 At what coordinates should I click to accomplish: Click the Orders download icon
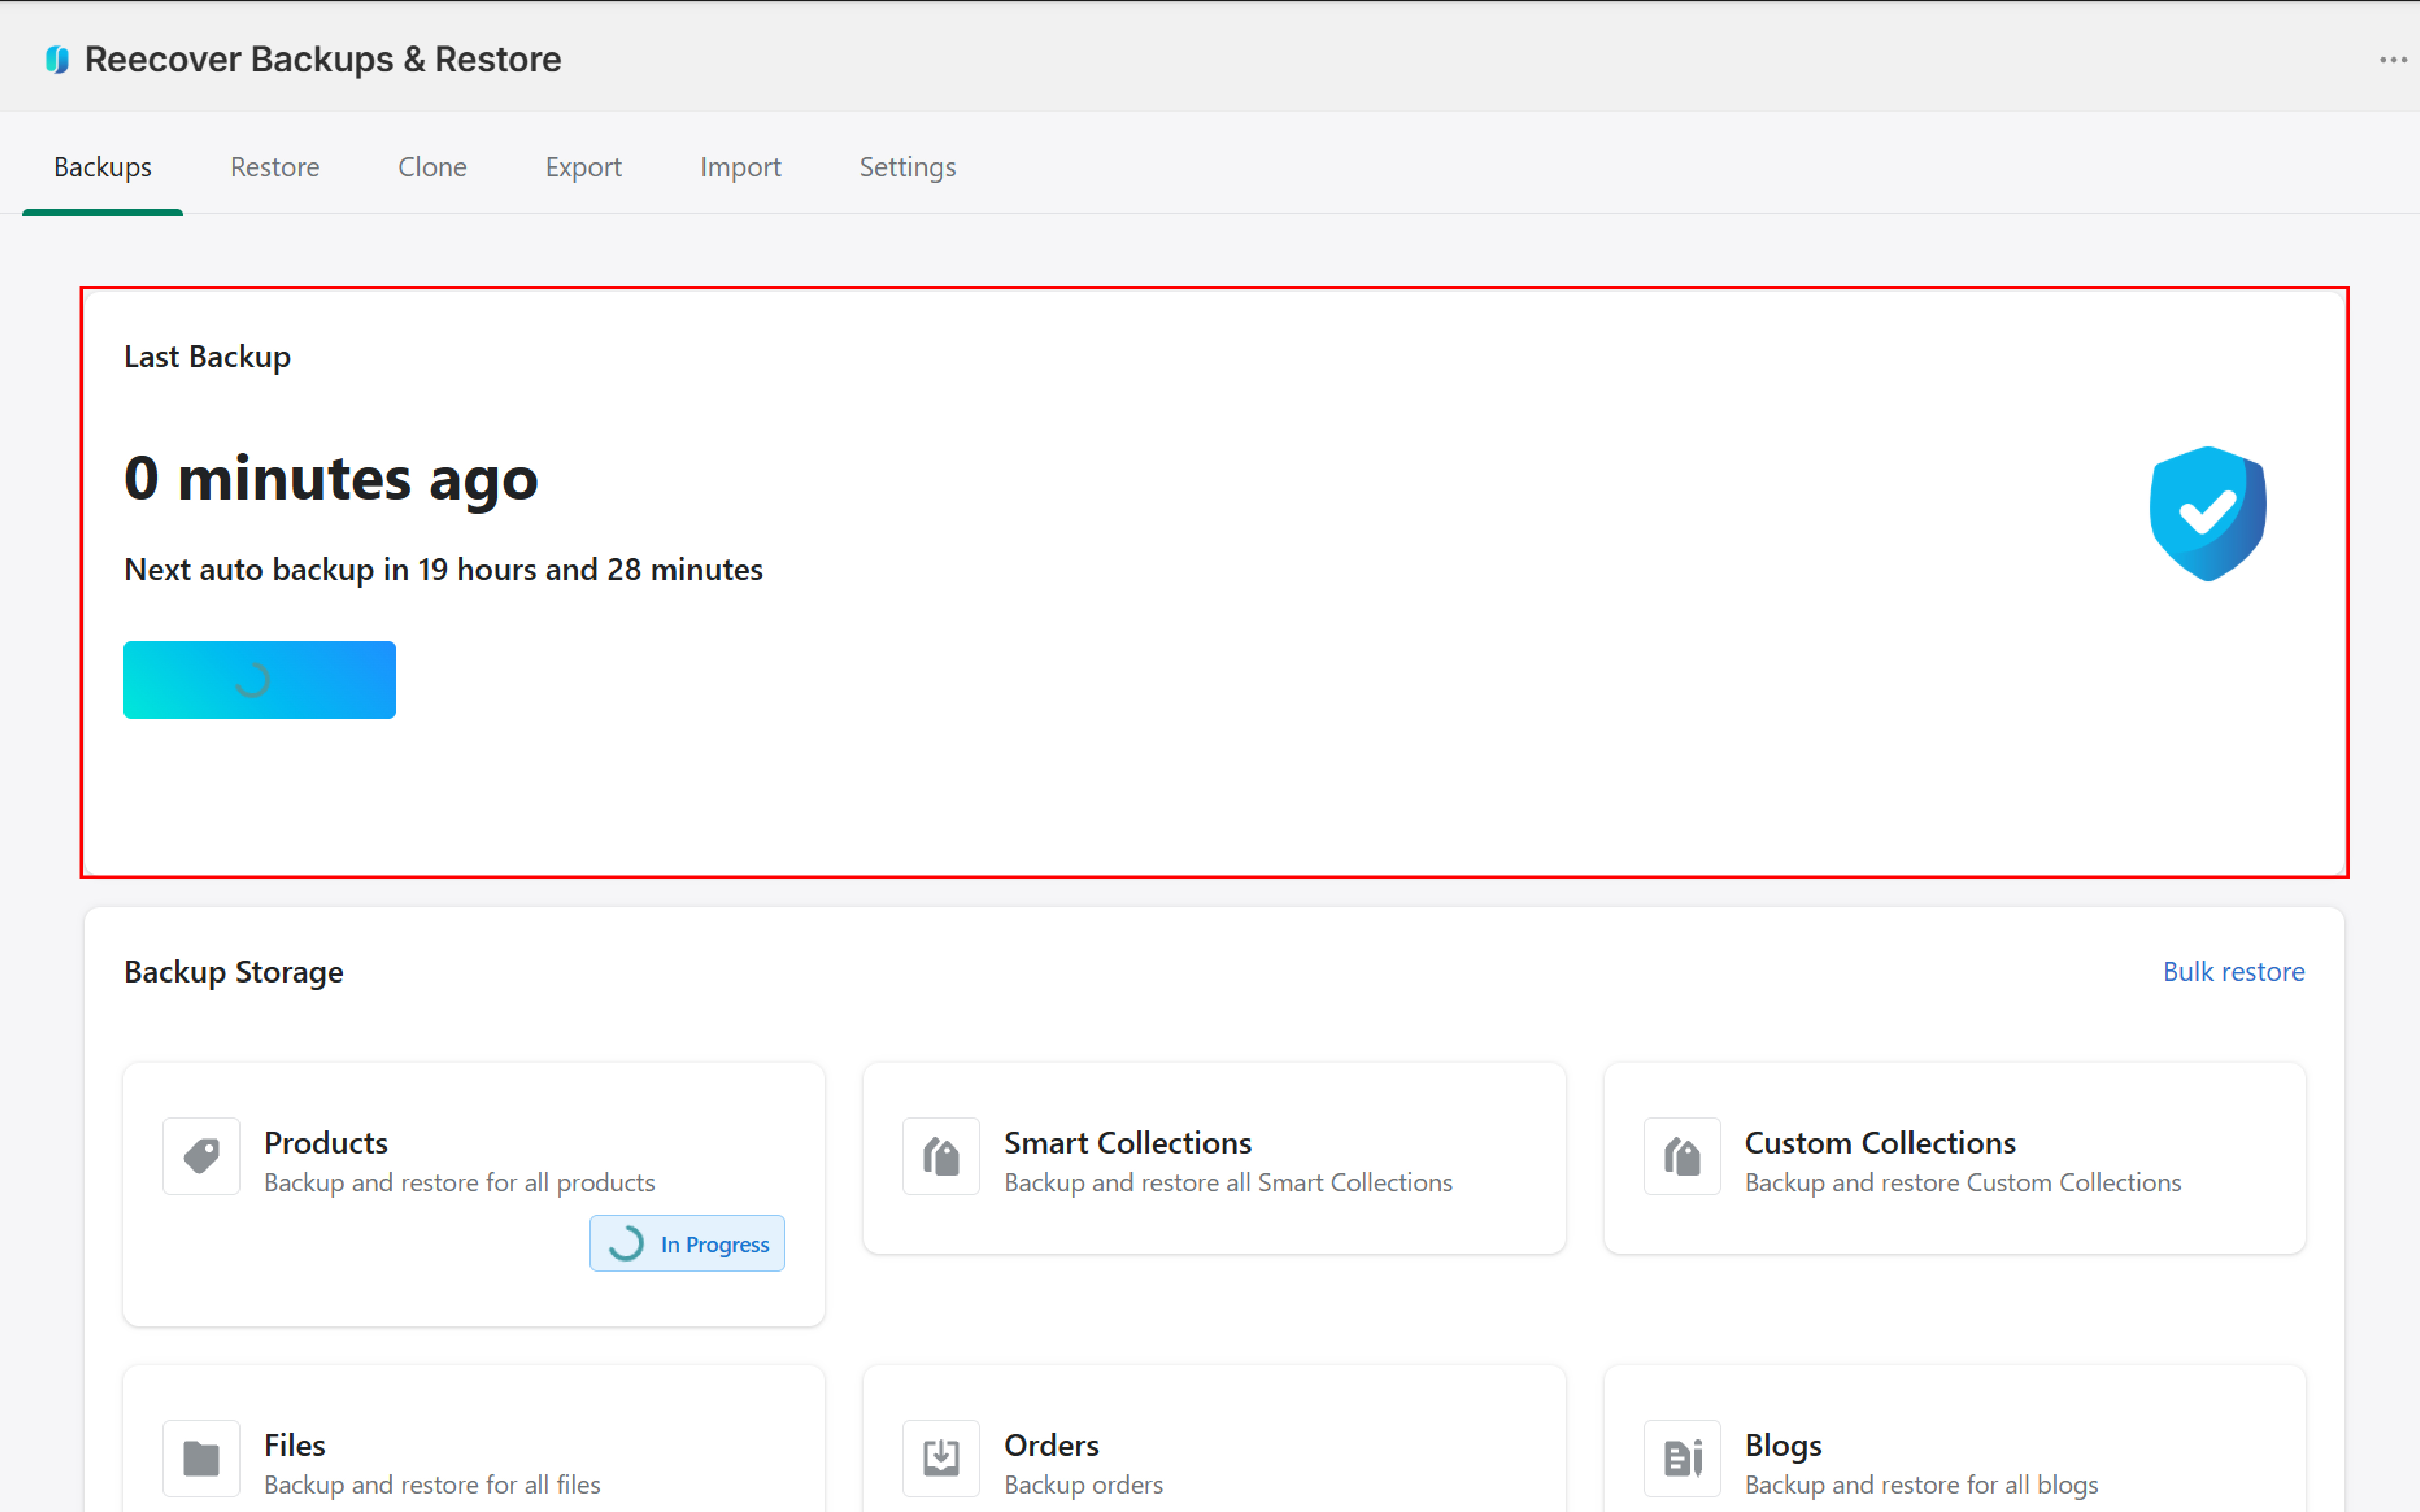[x=941, y=1458]
